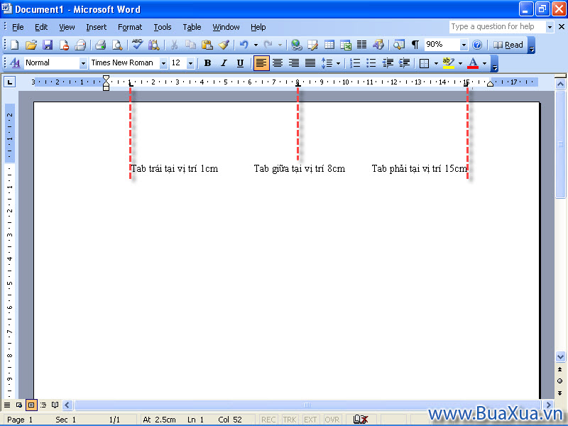Toggle Drawing toolbar icon
This screenshot has width=568, height=426.
click(x=378, y=45)
